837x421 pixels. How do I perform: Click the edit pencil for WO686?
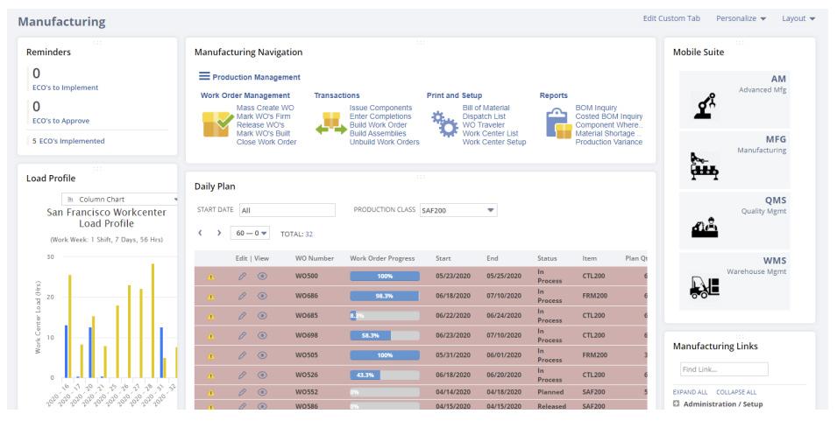tap(243, 296)
